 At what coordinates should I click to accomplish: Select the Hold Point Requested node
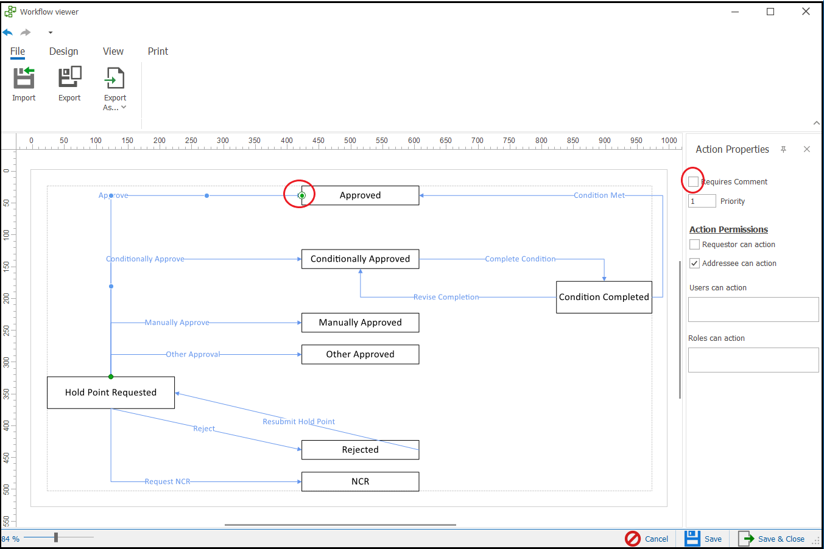(111, 393)
